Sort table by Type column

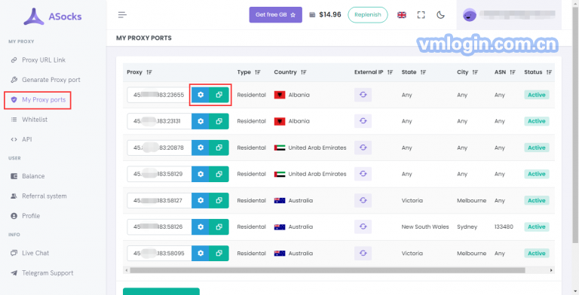(257, 72)
